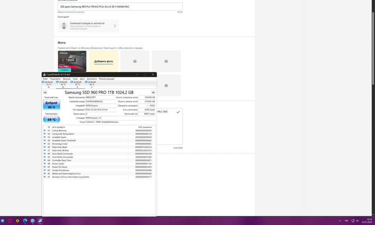Click the listing title input field
375x225 pixels.
click(120, 6)
